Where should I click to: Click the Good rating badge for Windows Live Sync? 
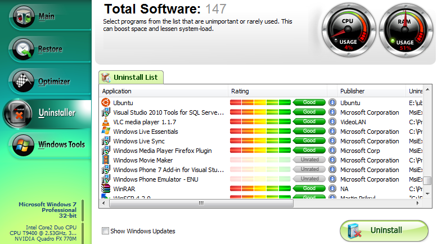[x=309, y=141]
